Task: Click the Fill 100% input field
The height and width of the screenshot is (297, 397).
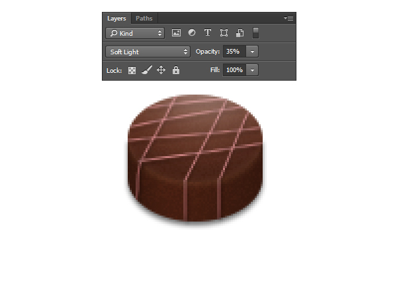Action: coord(234,69)
